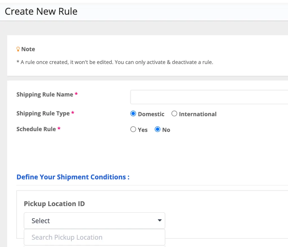Click the Domestic label text
The height and width of the screenshot is (247, 288).
[151, 114]
